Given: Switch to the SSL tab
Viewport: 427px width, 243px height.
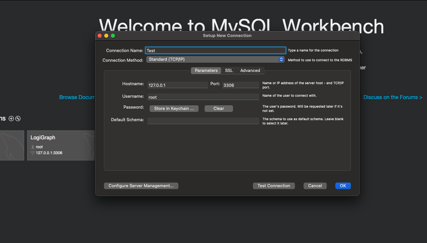Looking at the screenshot, I should 229,70.
